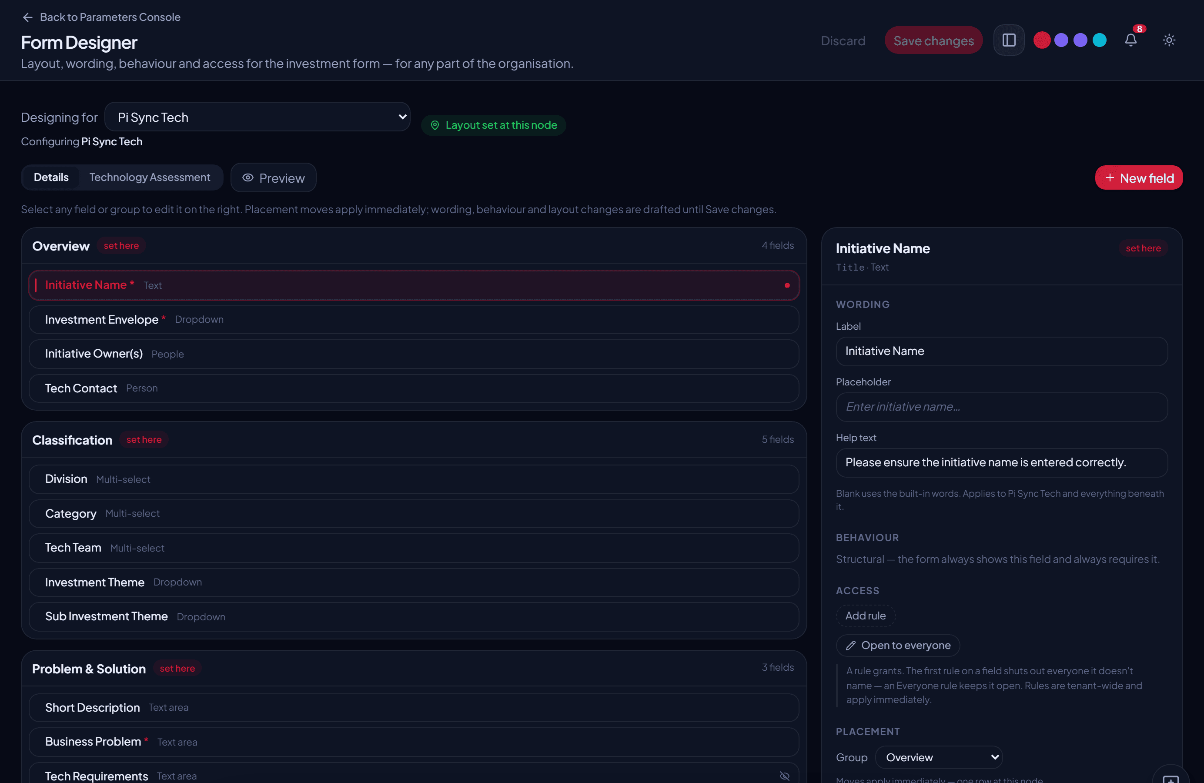Click set here badge beside Overview
Viewport: 1204px width, 783px height.
pyautogui.click(x=121, y=245)
